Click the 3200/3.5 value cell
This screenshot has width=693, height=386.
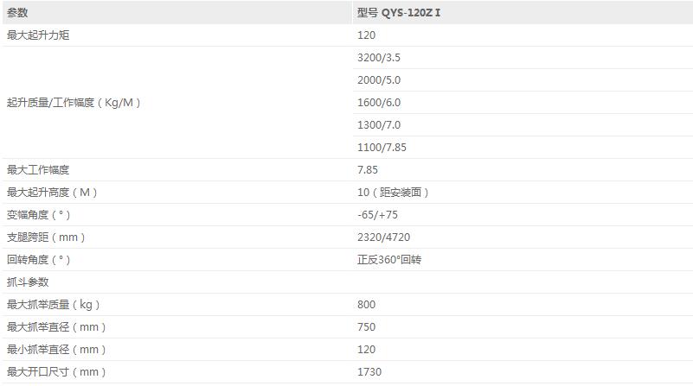click(379, 58)
